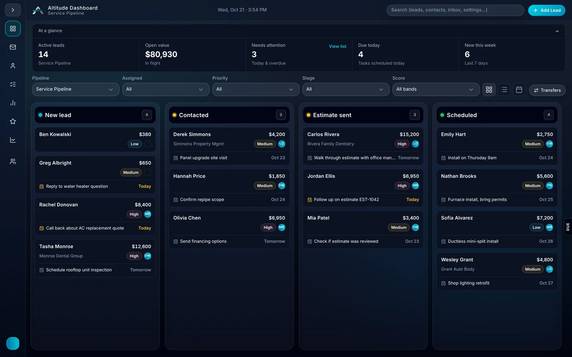Switch to calendar view

click(519, 90)
